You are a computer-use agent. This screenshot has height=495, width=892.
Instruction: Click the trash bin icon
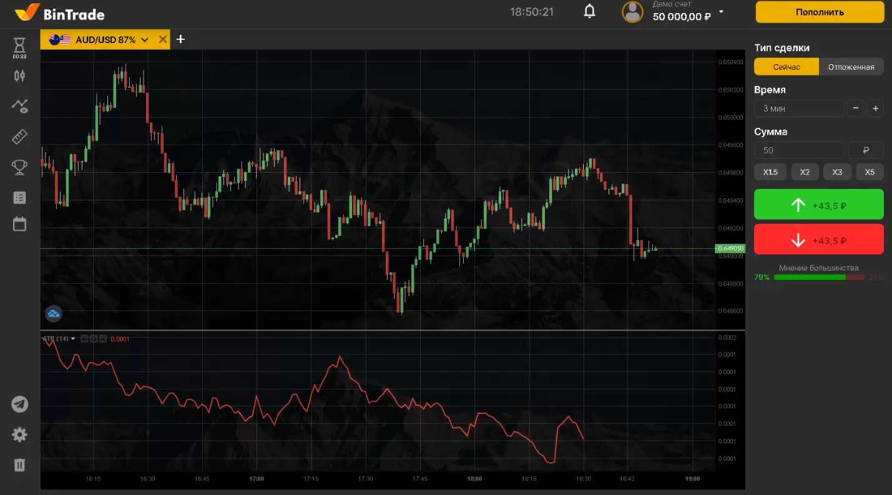(x=20, y=464)
